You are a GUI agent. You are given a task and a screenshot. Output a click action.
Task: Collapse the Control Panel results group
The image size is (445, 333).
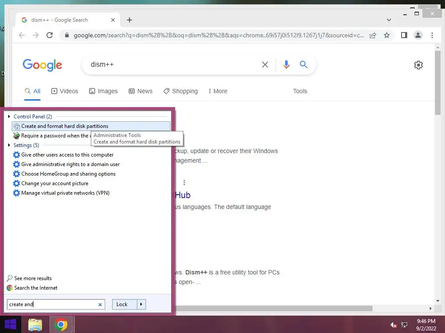[x=9, y=116]
